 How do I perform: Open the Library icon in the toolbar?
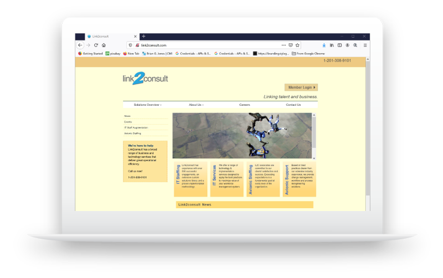[332, 45]
